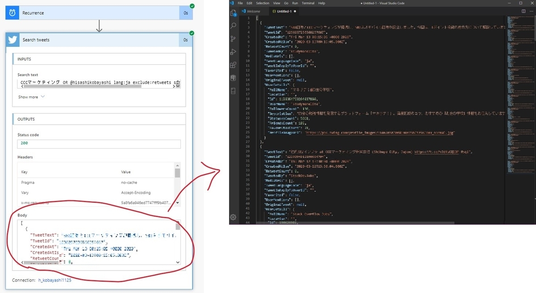Open the Terminal menu in VS Code
The height and width of the screenshot is (293, 536).
pyautogui.click(x=308, y=3)
